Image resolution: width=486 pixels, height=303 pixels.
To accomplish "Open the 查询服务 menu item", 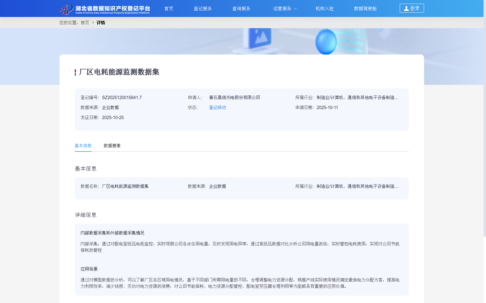I will 241,8.
